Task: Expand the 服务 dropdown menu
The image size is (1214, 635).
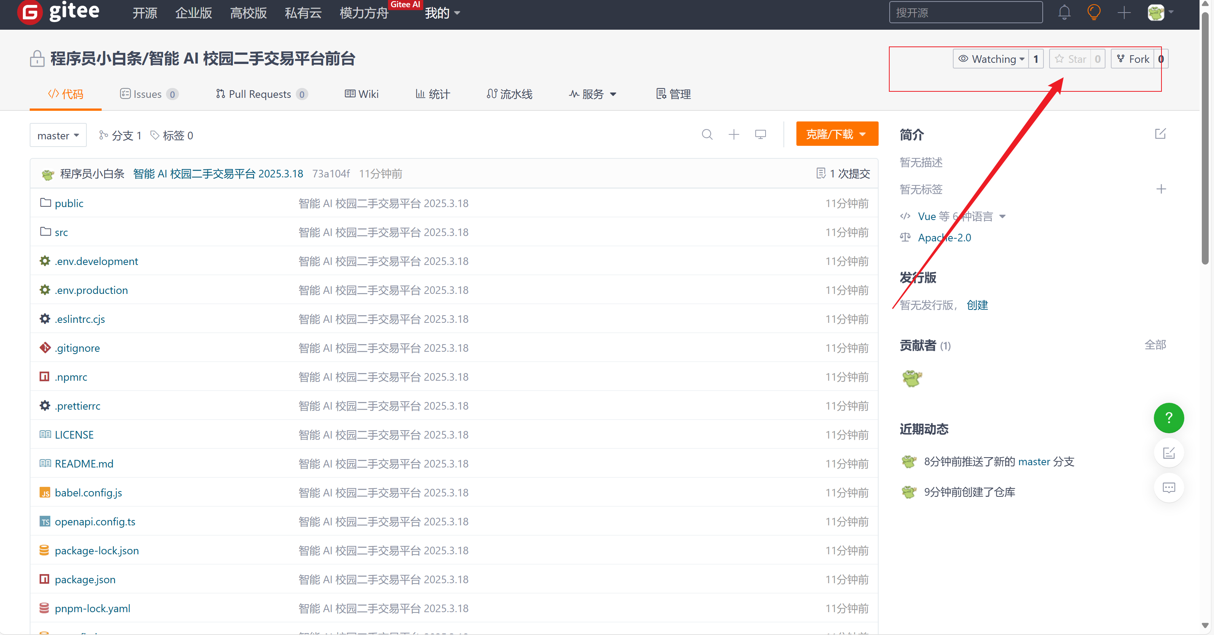Action: click(592, 94)
